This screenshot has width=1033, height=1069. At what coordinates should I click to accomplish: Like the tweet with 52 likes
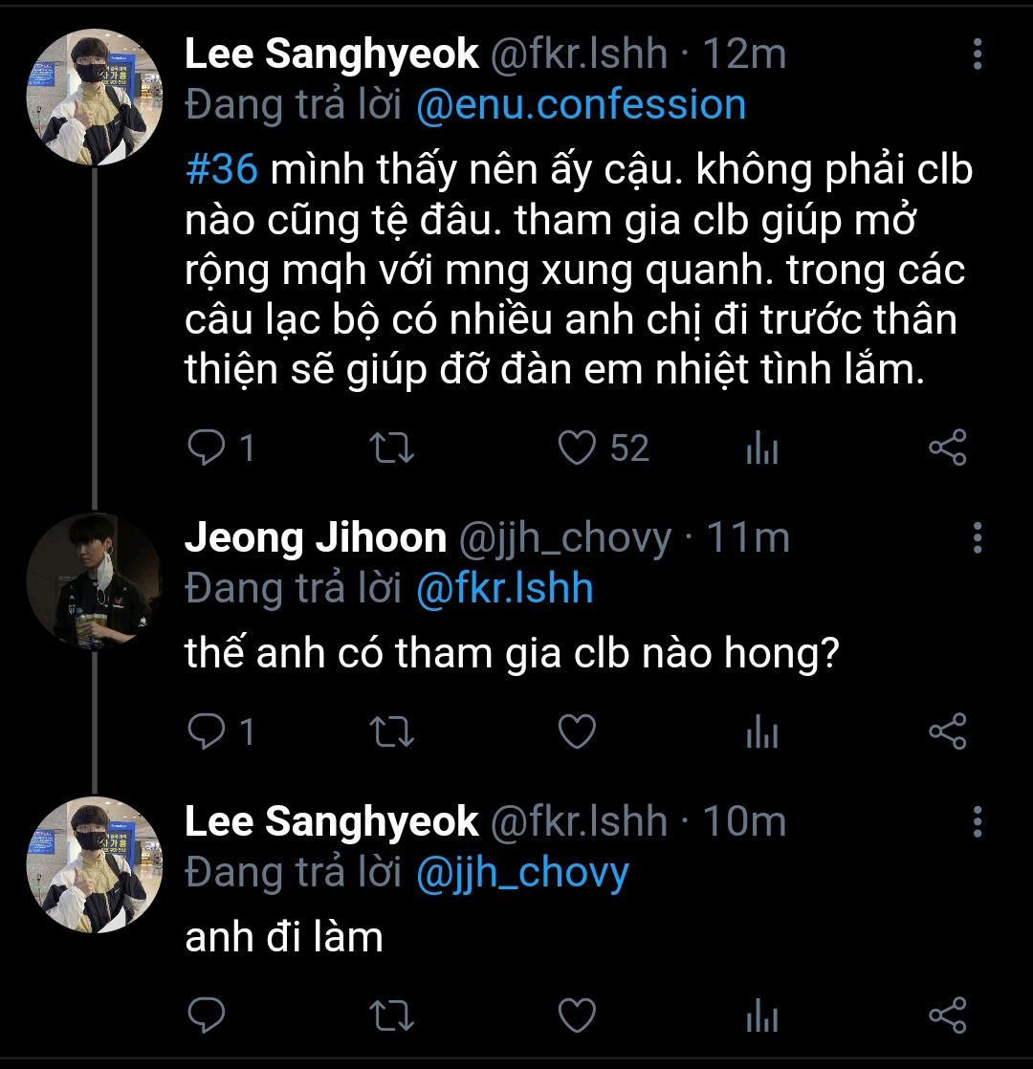577,448
